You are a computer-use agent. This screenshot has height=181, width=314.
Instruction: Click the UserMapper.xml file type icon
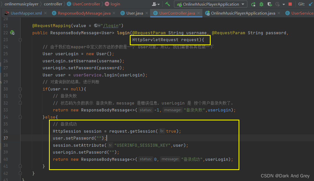pyautogui.click(x=7, y=13)
